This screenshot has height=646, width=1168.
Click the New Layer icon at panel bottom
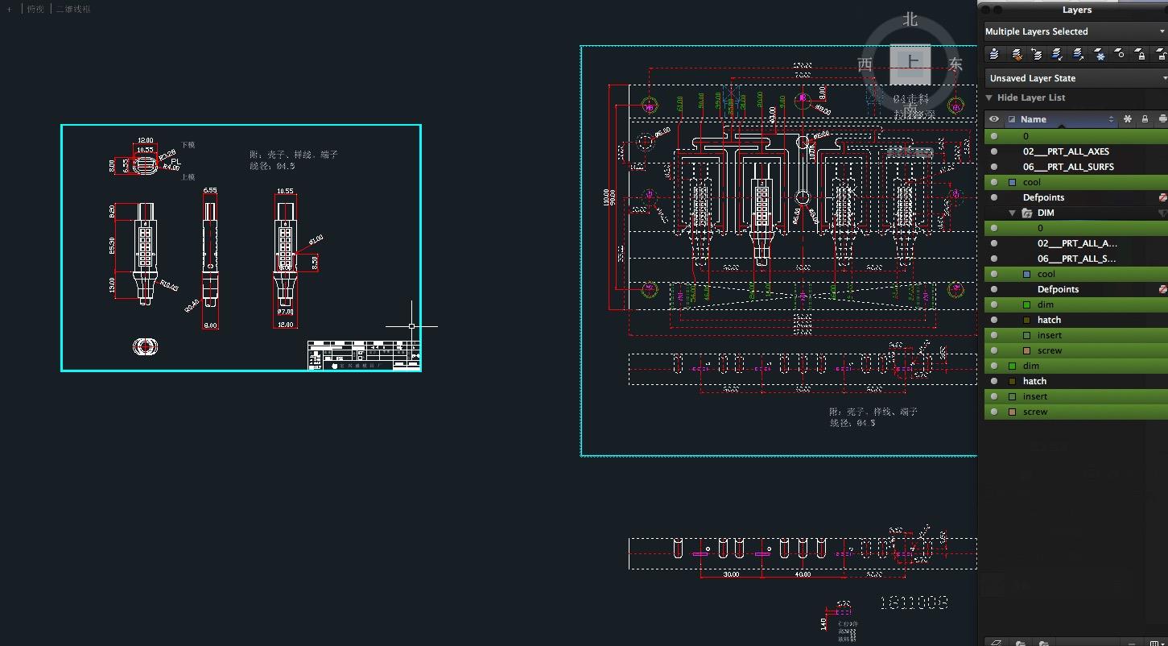coord(997,642)
